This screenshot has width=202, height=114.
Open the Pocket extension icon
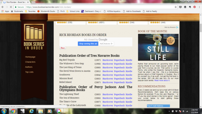pos(180,7)
